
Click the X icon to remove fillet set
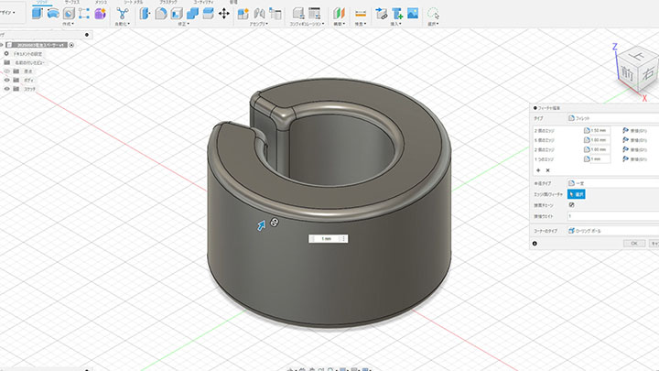(547, 170)
